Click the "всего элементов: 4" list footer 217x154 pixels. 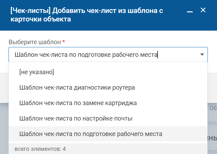point(40,148)
